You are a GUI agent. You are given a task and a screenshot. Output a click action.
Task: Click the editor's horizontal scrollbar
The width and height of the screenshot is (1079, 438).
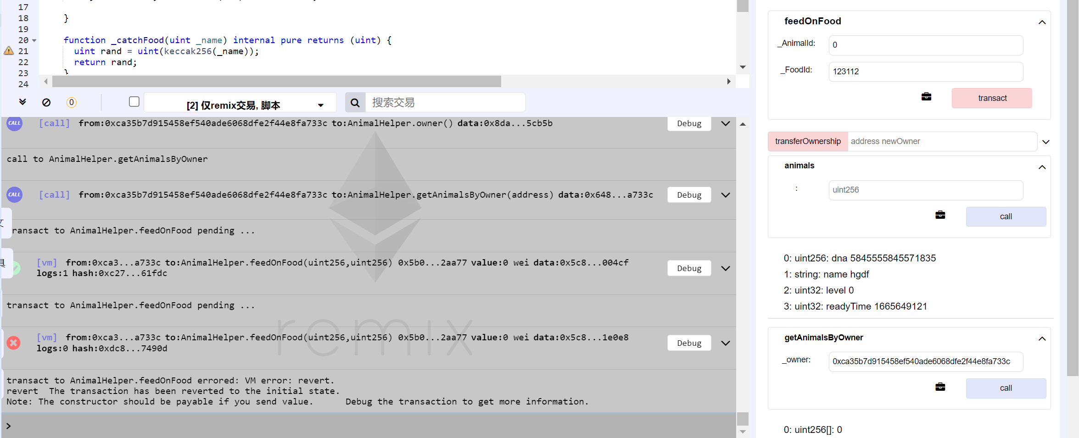[276, 82]
